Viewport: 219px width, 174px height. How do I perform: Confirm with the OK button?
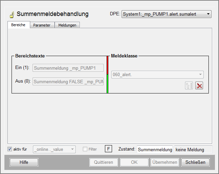[134, 162]
